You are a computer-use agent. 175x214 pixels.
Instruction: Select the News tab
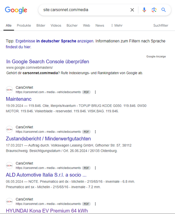[x=100, y=25]
